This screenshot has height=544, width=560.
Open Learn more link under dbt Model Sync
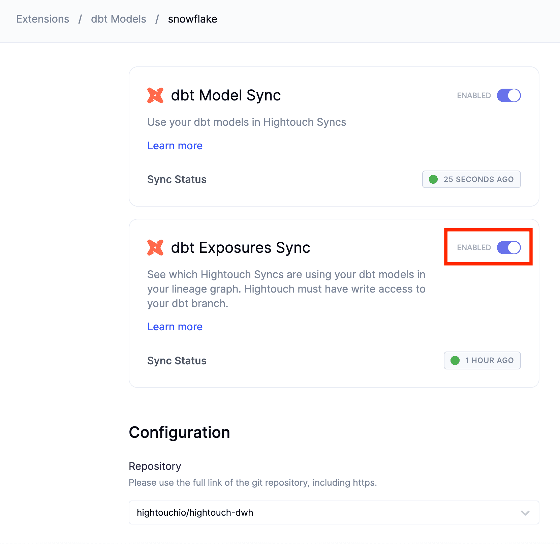(x=175, y=146)
